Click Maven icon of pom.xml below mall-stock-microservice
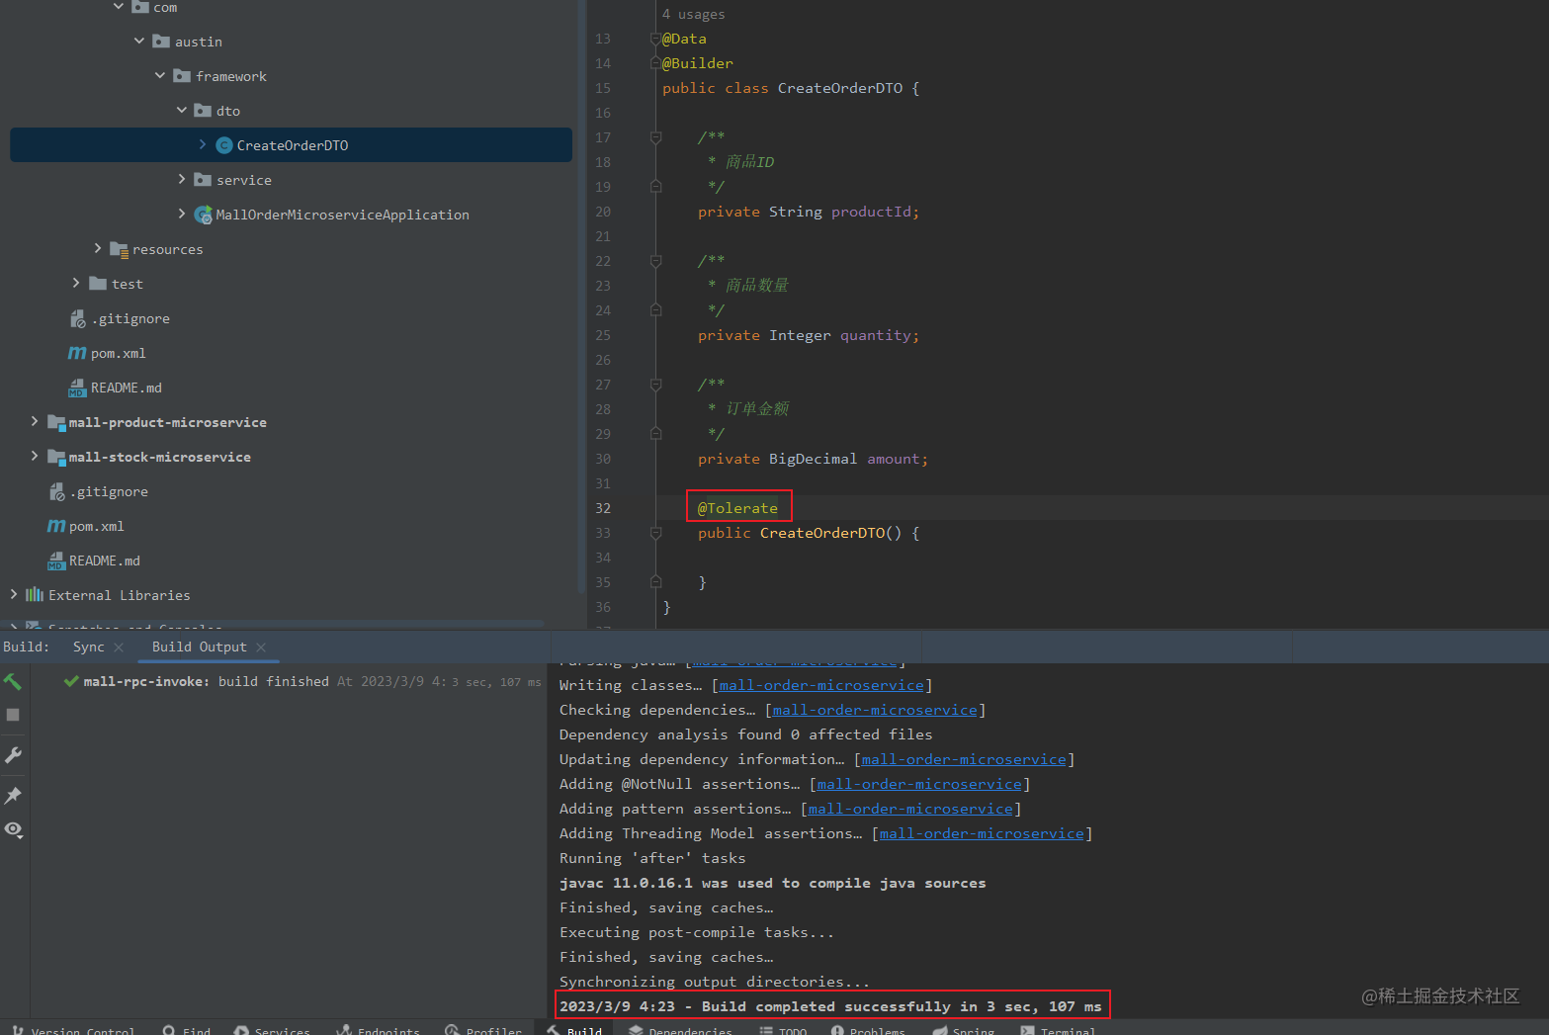This screenshot has height=1035, width=1549. (x=56, y=526)
